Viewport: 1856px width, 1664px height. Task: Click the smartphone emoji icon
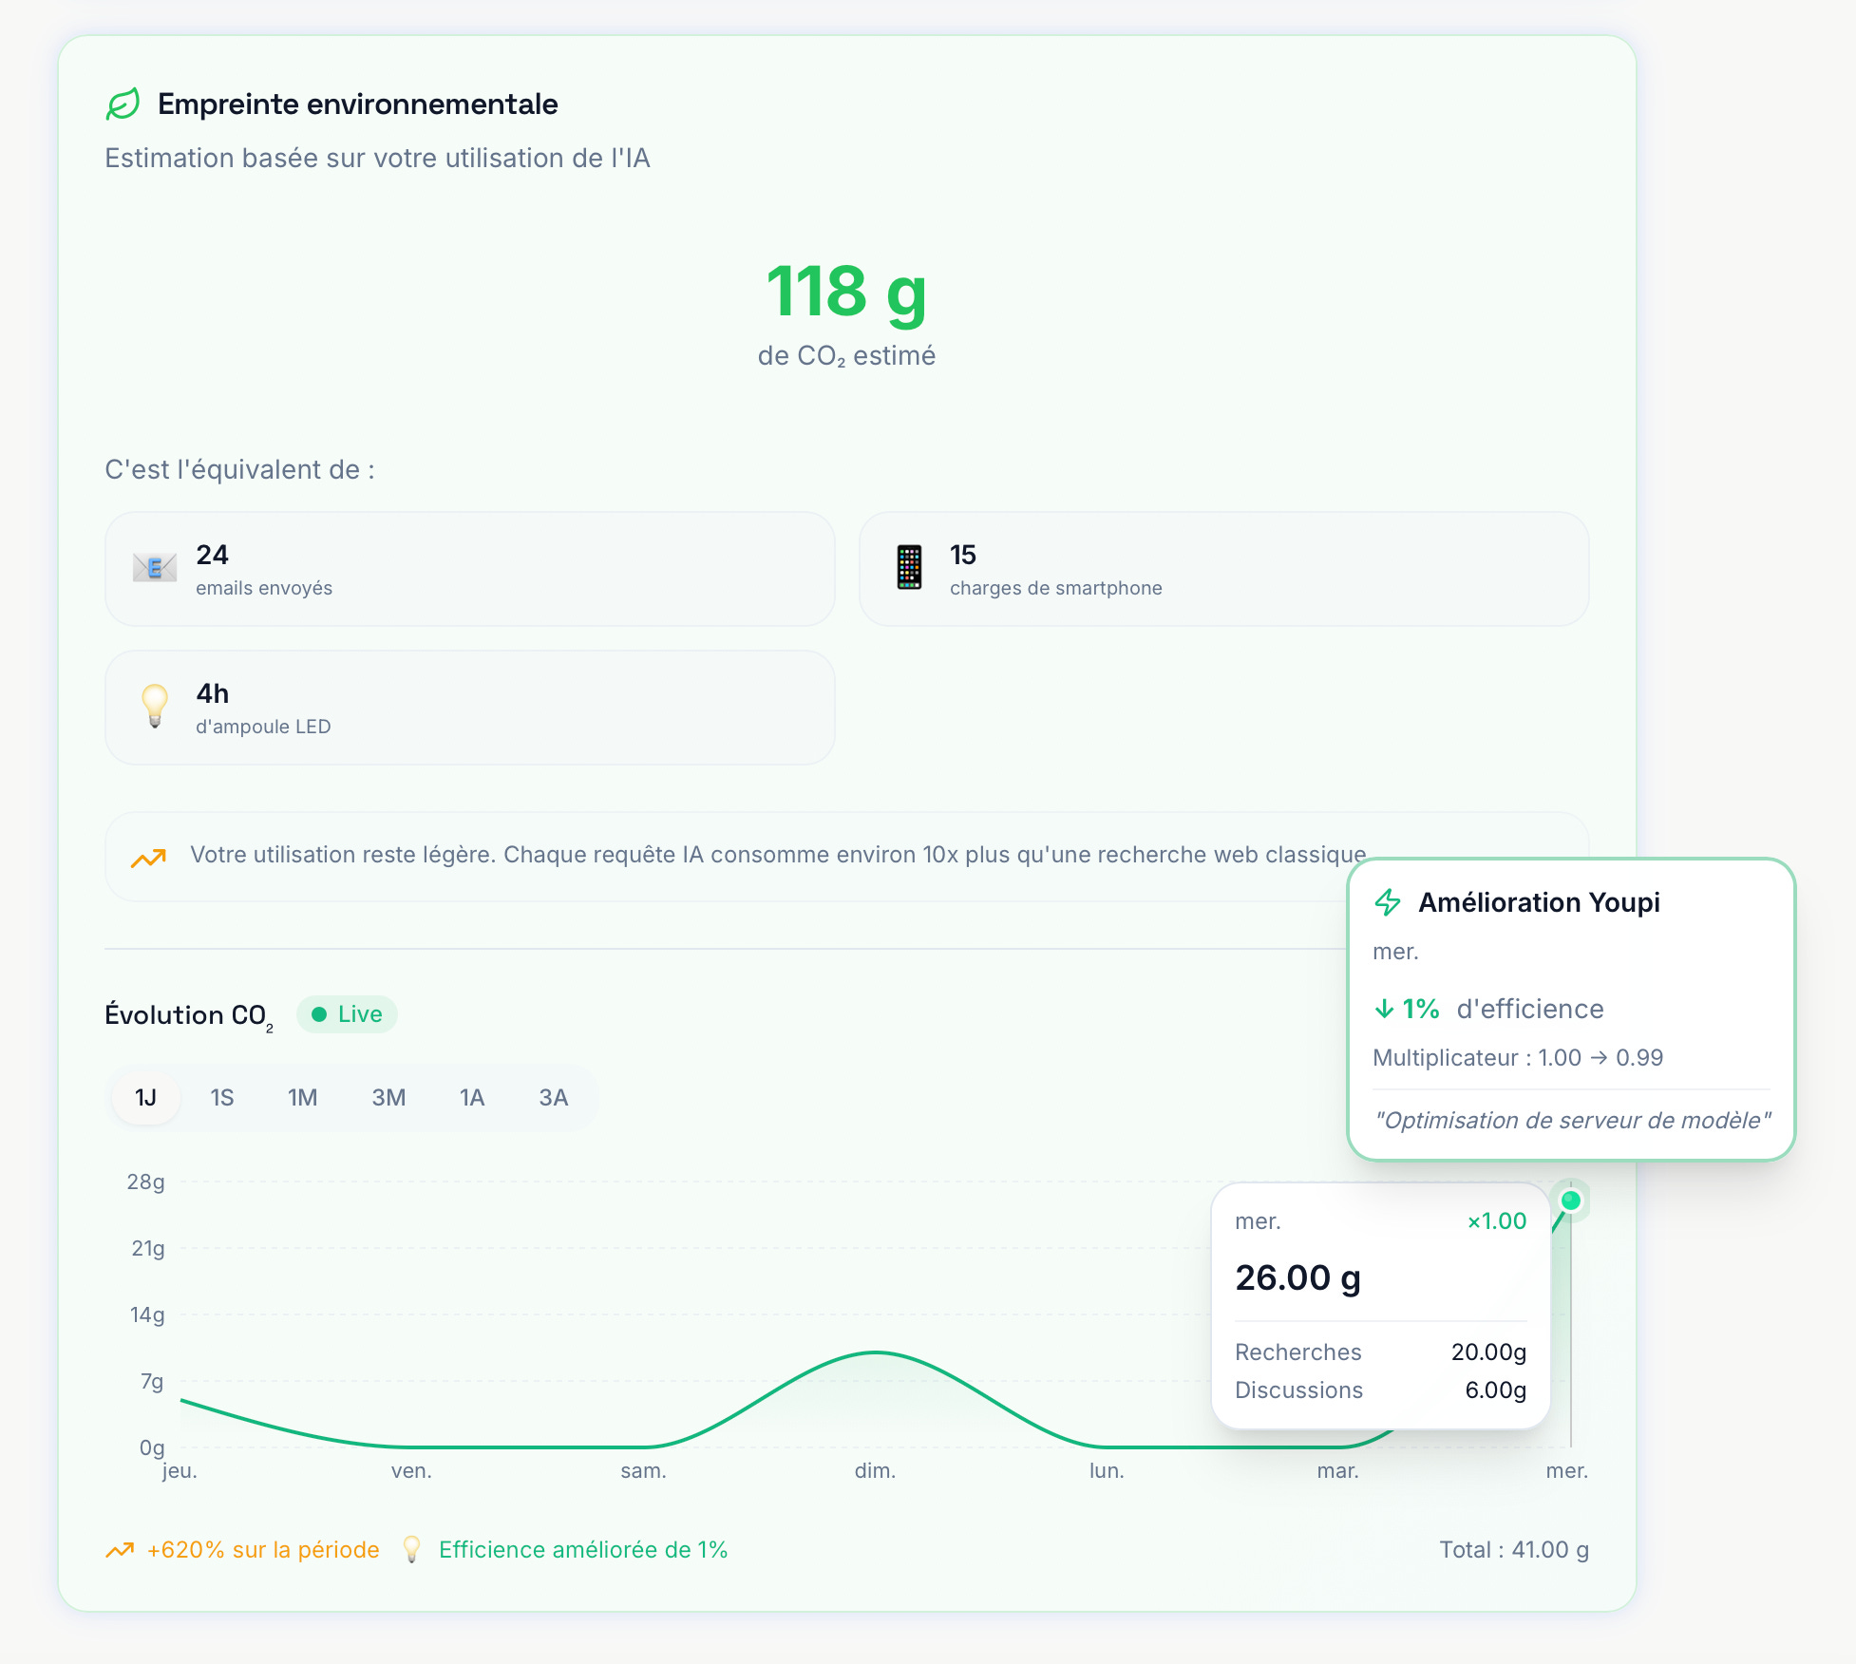[x=909, y=568]
